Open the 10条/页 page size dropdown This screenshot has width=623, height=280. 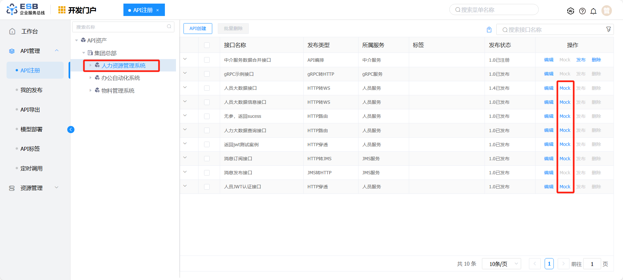pos(501,264)
